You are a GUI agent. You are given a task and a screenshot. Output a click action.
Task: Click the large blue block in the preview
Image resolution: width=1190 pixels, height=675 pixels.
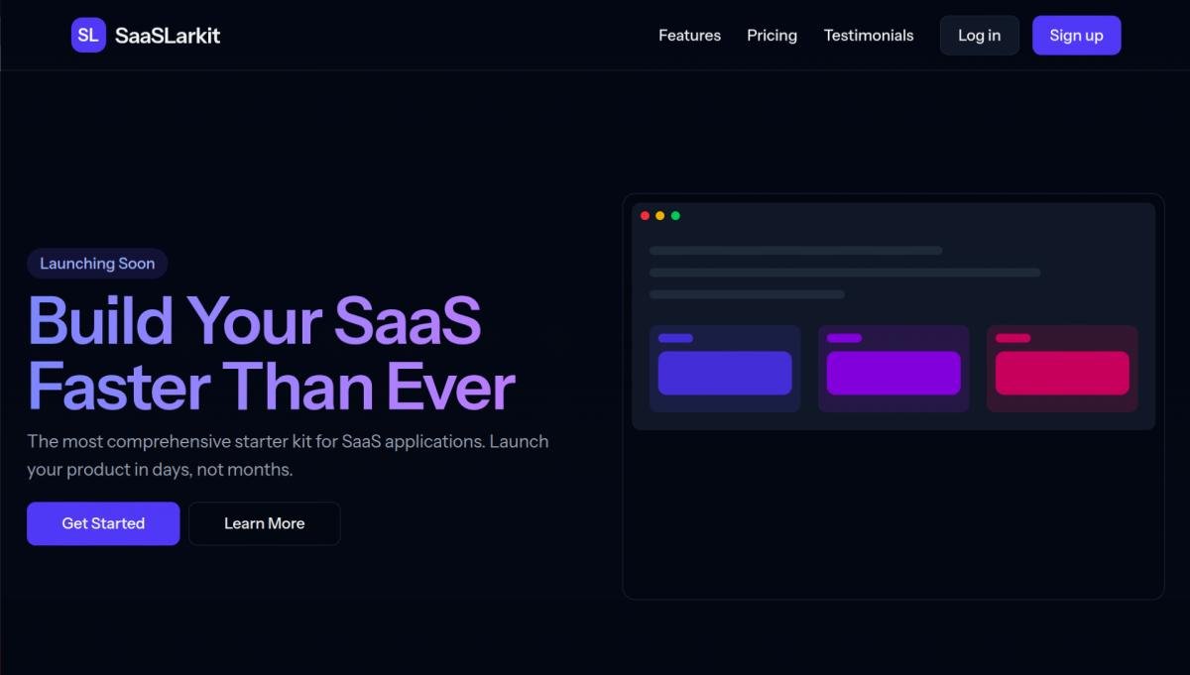click(x=725, y=374)
